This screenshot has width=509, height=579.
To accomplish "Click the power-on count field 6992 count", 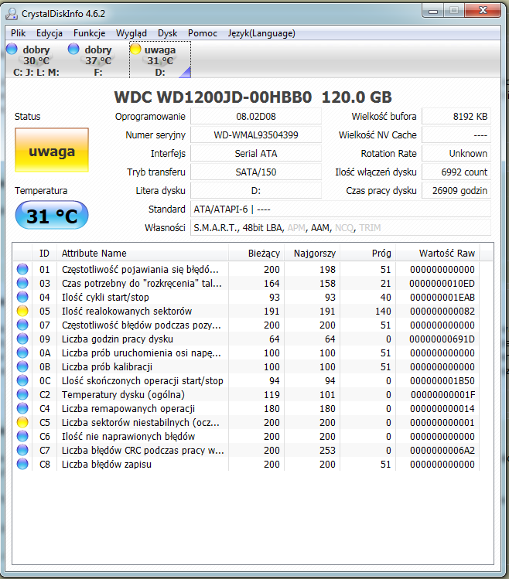I will point(456,172).
